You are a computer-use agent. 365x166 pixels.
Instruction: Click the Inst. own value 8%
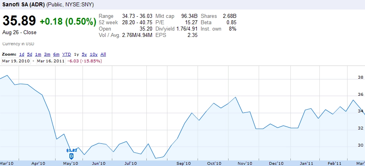point(232,29)
